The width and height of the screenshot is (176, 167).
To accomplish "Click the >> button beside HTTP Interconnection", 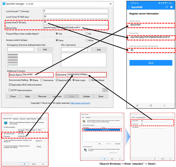I will [x=105, y=90].
